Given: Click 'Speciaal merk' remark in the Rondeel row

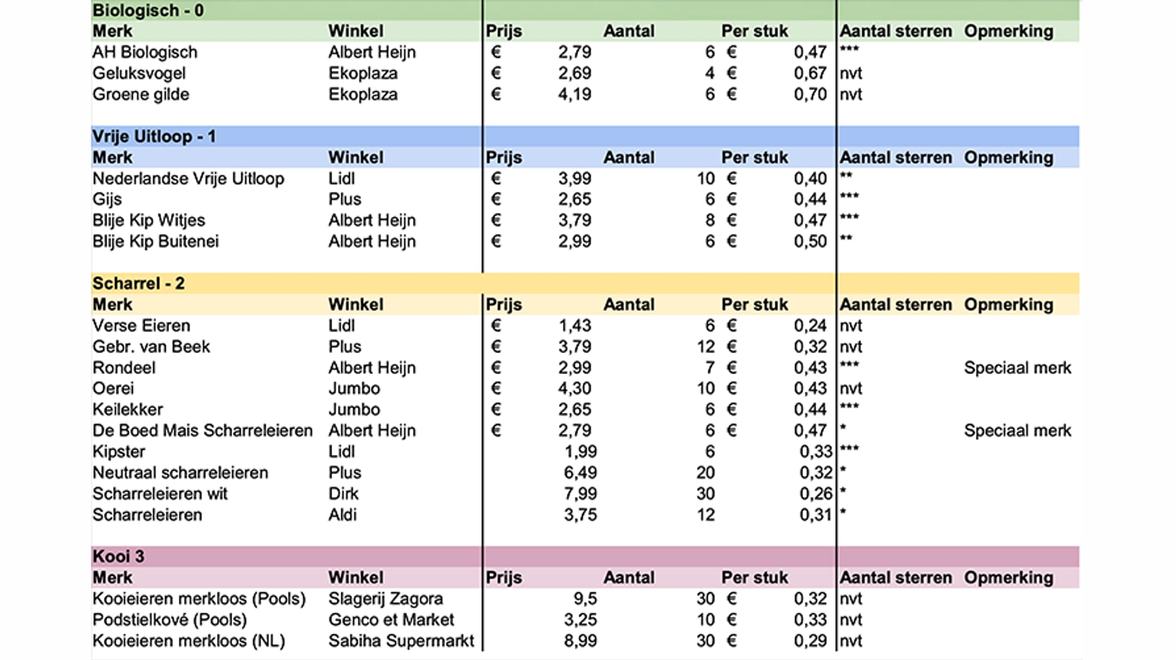Looking at the screenshot, I should coord(1017,368).
